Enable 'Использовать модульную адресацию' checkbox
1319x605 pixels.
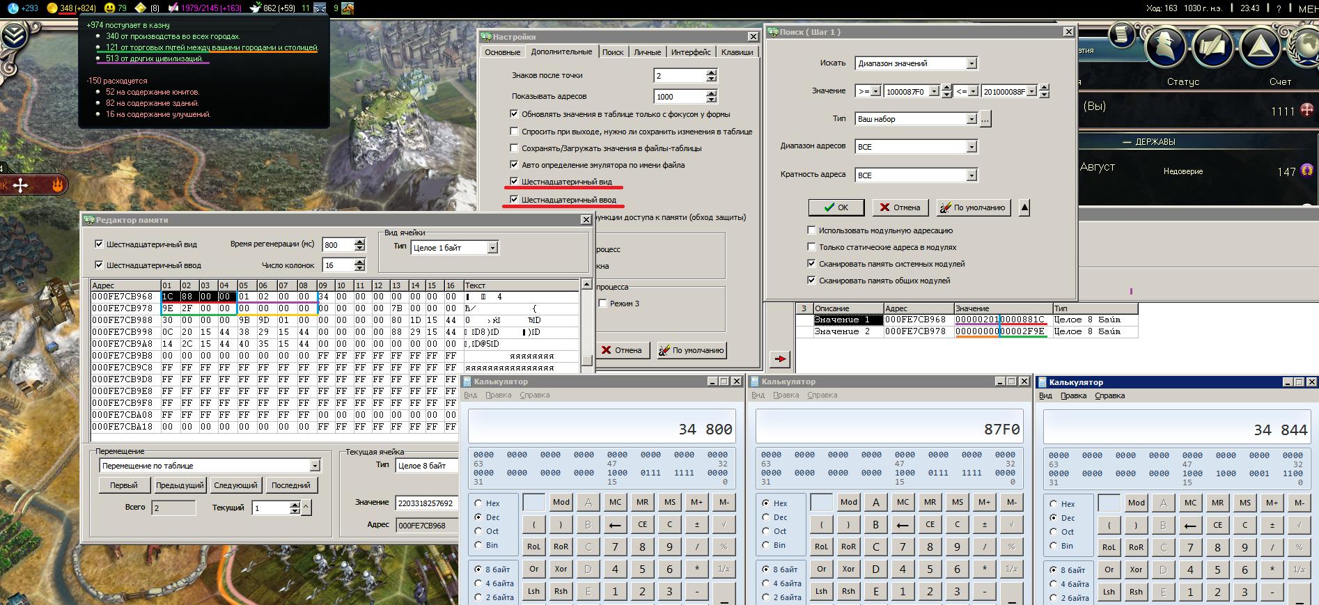click(x=811, y=230)
